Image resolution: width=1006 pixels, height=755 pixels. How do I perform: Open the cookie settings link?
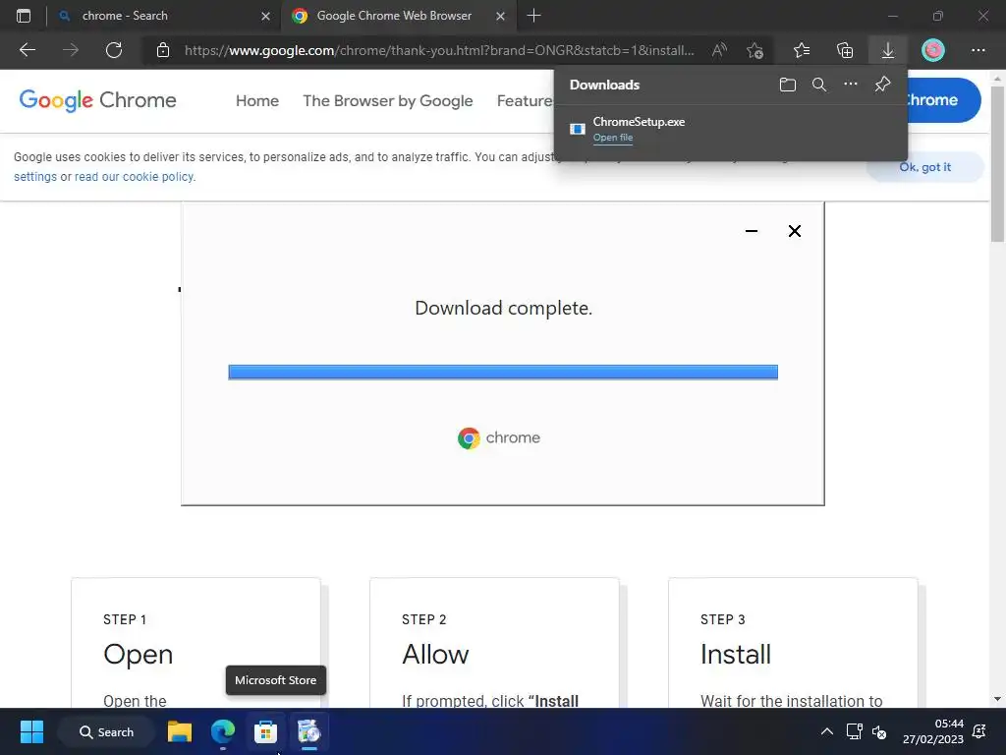(x=35, y=177)
